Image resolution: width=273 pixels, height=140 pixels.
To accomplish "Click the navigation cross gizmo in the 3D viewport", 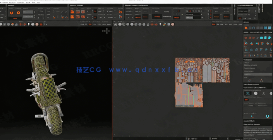I will [106, 31].
